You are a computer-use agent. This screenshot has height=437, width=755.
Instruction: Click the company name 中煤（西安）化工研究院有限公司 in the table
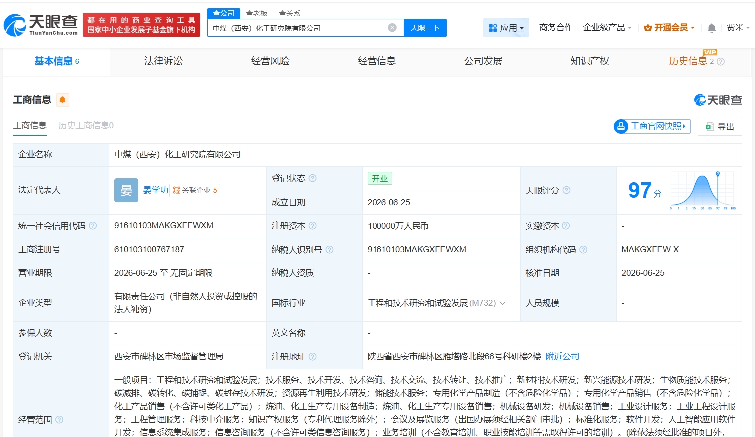tap(177, 155)
